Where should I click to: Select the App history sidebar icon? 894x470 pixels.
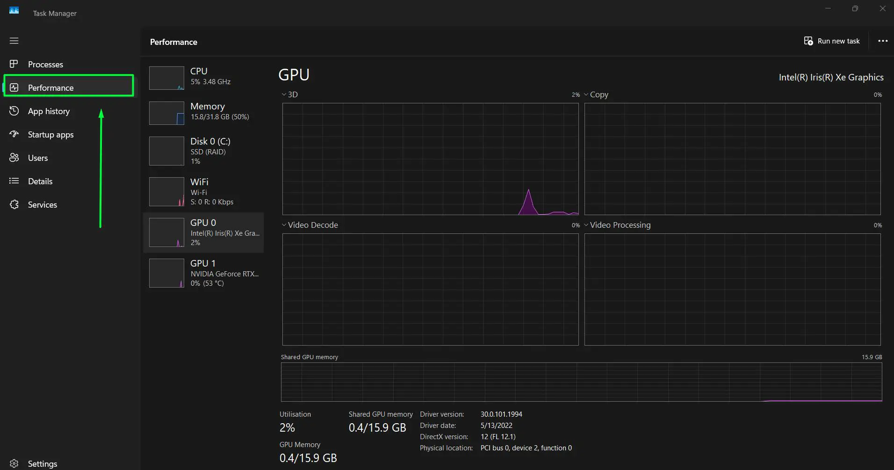(14, 111)
